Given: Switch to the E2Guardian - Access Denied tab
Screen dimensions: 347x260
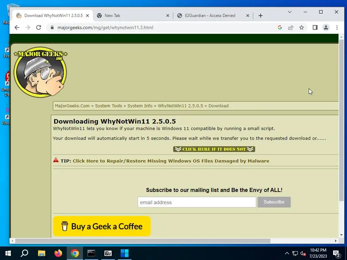Looking at the screenshot, I should 213,16.
